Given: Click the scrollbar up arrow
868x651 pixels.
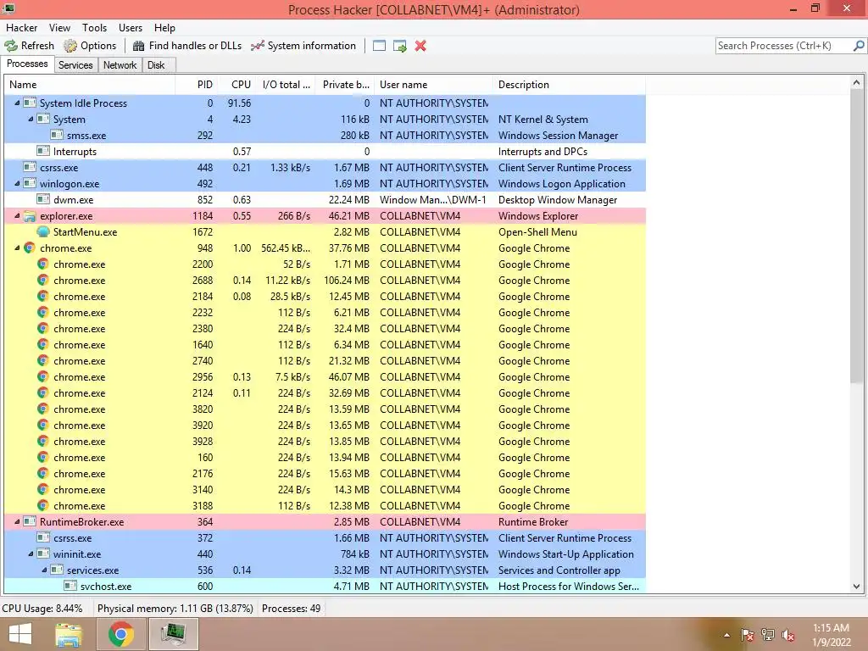Looking at the screenshot, I should pos(856,83).
